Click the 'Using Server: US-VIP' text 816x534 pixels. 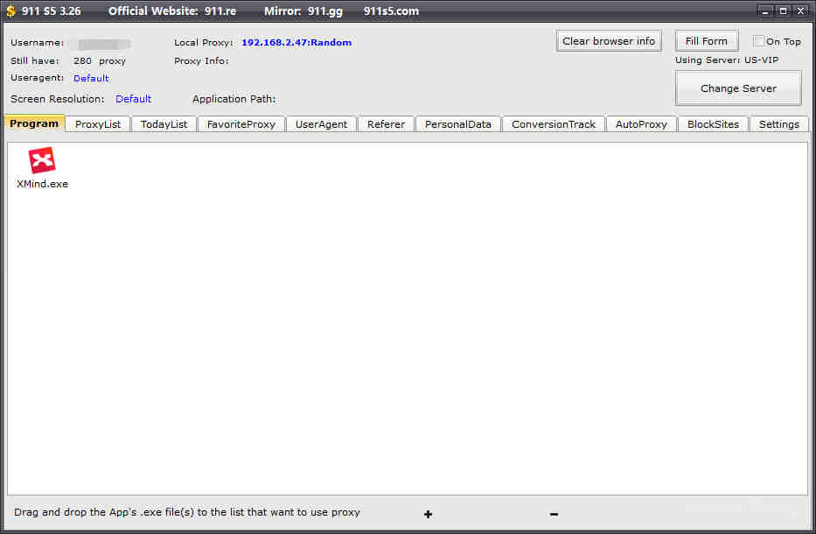click(727, 60)
